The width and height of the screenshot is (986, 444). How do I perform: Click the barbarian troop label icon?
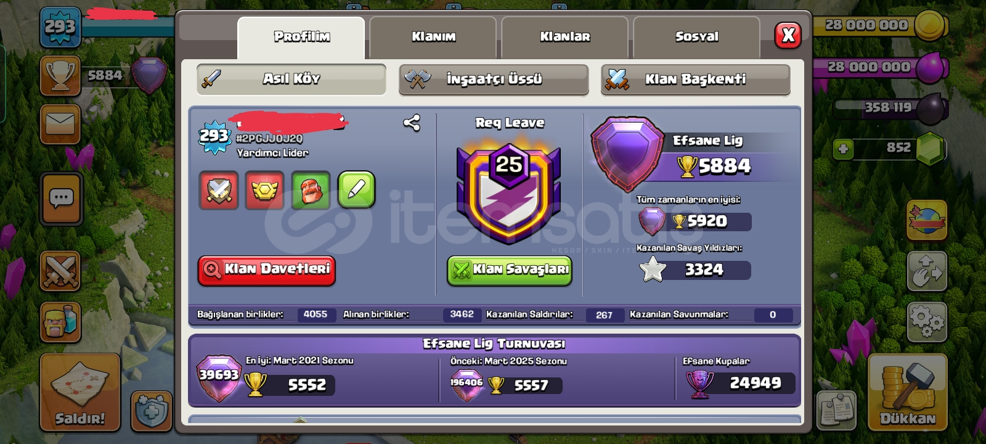tap(311, 190)
